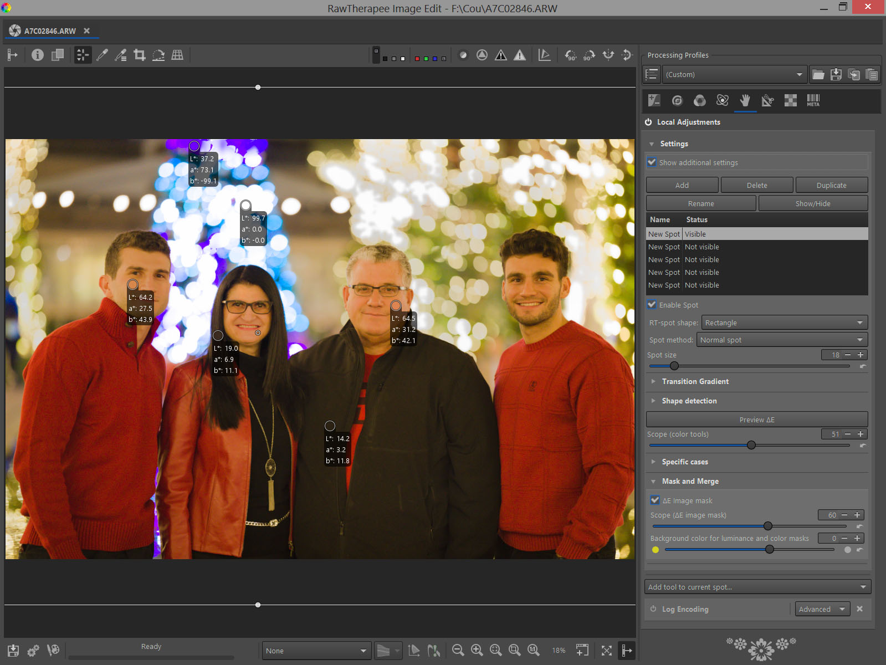Save current profile to file
Image resolution: width=886 pixels, height=665 pixels.
click(x=836, y=74)
